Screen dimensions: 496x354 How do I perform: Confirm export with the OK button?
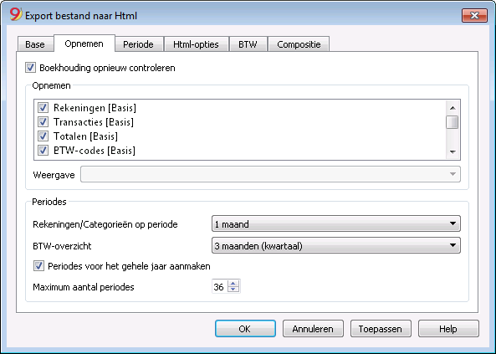(x=245, y=329)
